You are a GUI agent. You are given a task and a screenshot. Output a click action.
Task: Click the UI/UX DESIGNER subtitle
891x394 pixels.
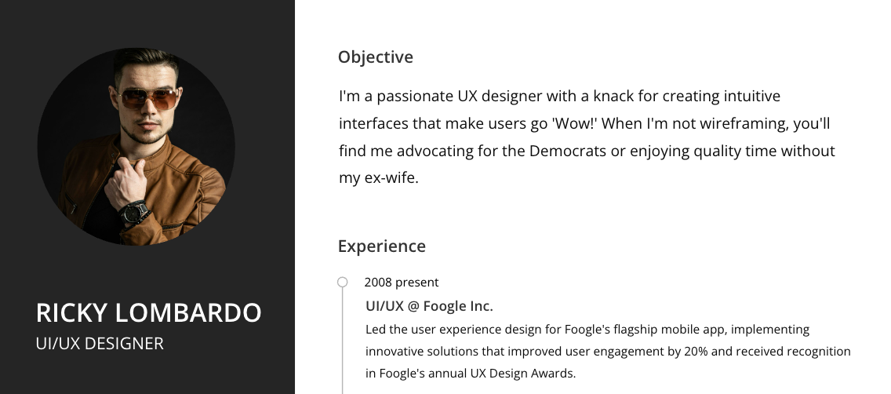100,344
